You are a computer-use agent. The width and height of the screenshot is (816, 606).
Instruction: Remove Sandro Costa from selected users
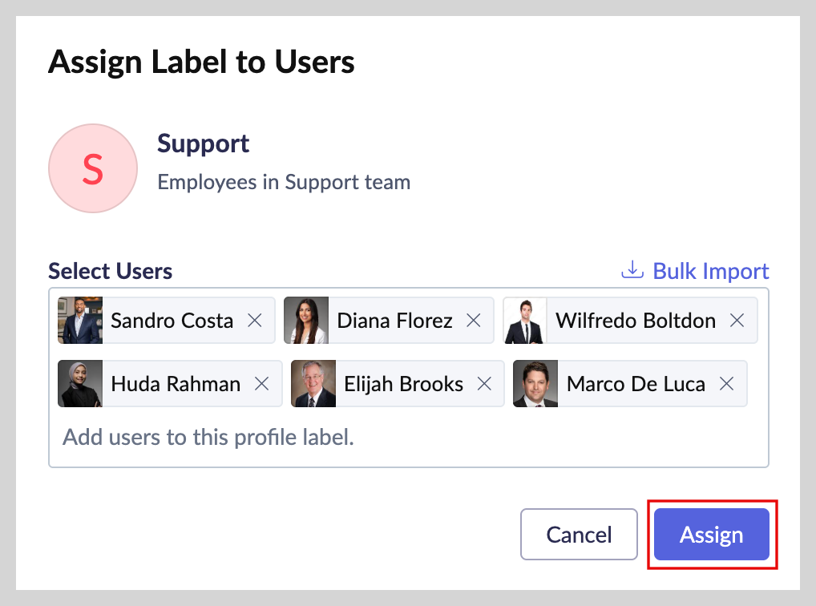point(255,321)
